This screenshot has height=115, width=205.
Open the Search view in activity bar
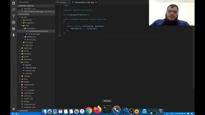[x=13, y=10]
